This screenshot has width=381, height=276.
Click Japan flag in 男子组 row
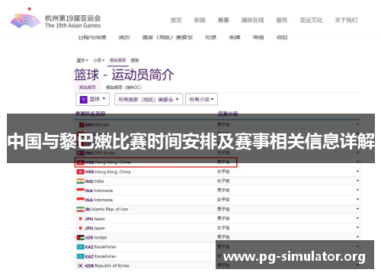coord(80,219)
